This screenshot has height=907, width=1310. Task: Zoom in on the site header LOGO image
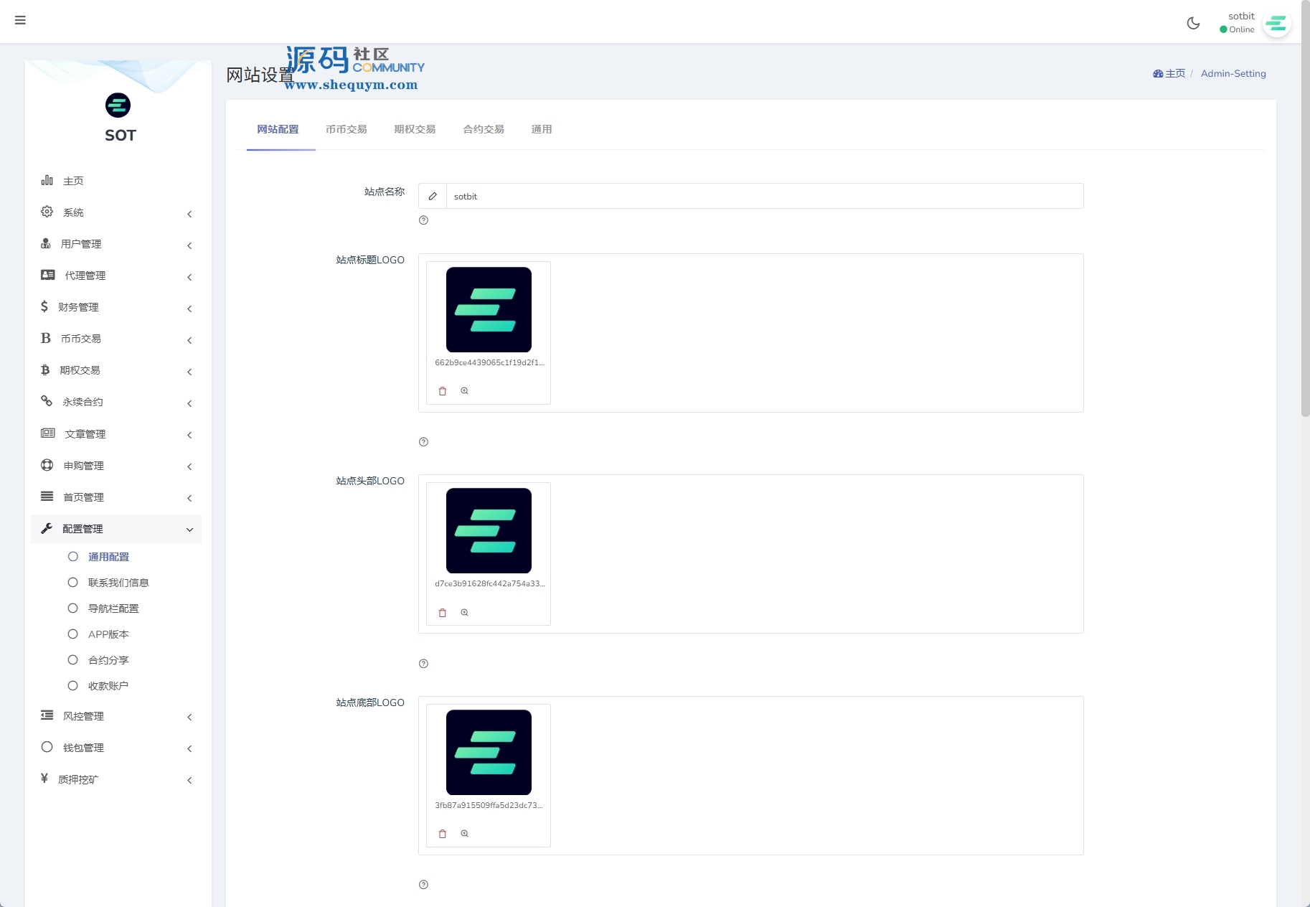pos(465,613)
